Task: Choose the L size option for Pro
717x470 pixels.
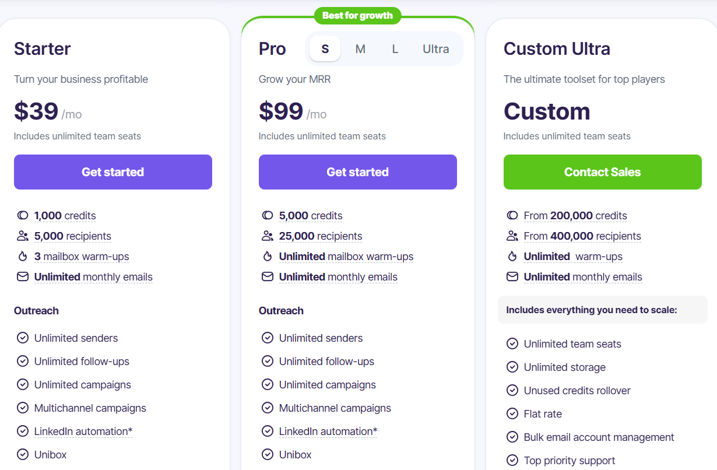Action: (395, 49)
